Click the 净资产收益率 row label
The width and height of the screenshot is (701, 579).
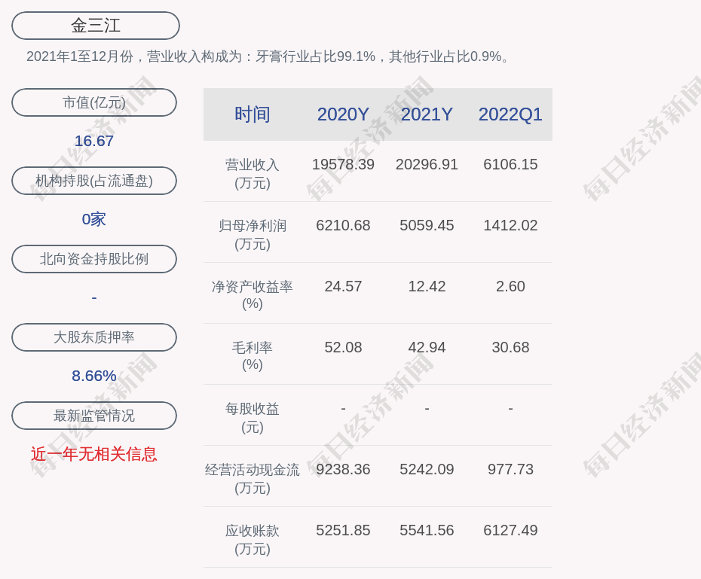pos(253,295)
